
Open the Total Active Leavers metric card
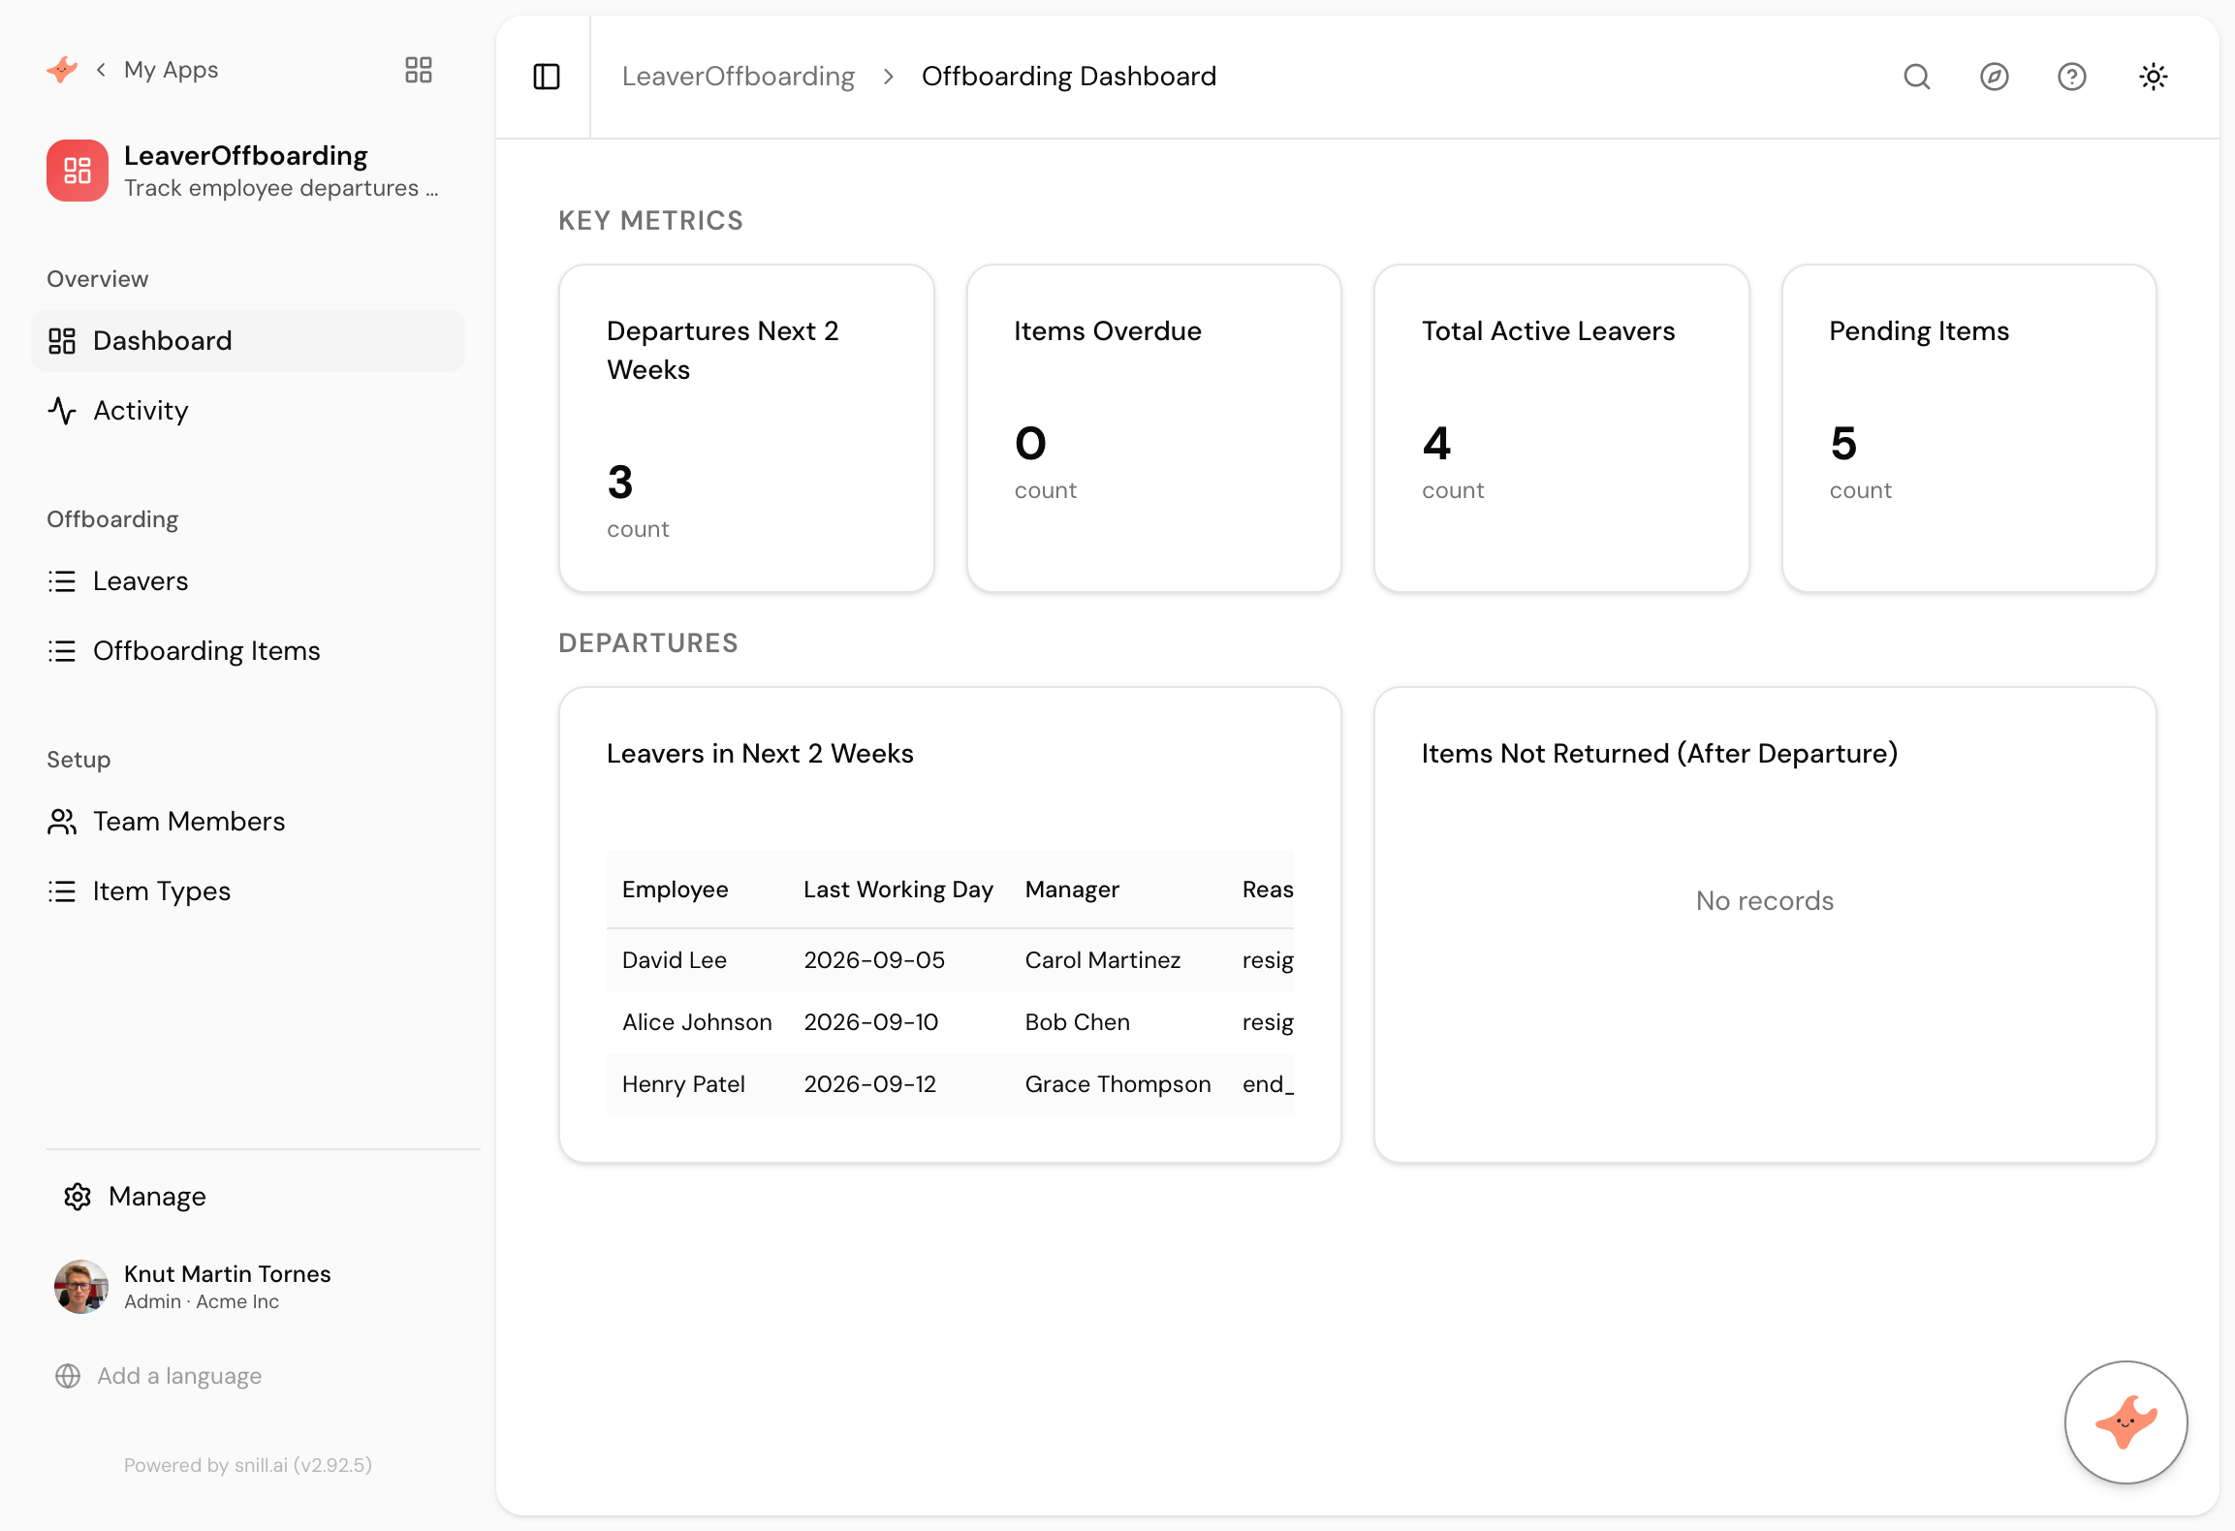[x=1561, y=428]
